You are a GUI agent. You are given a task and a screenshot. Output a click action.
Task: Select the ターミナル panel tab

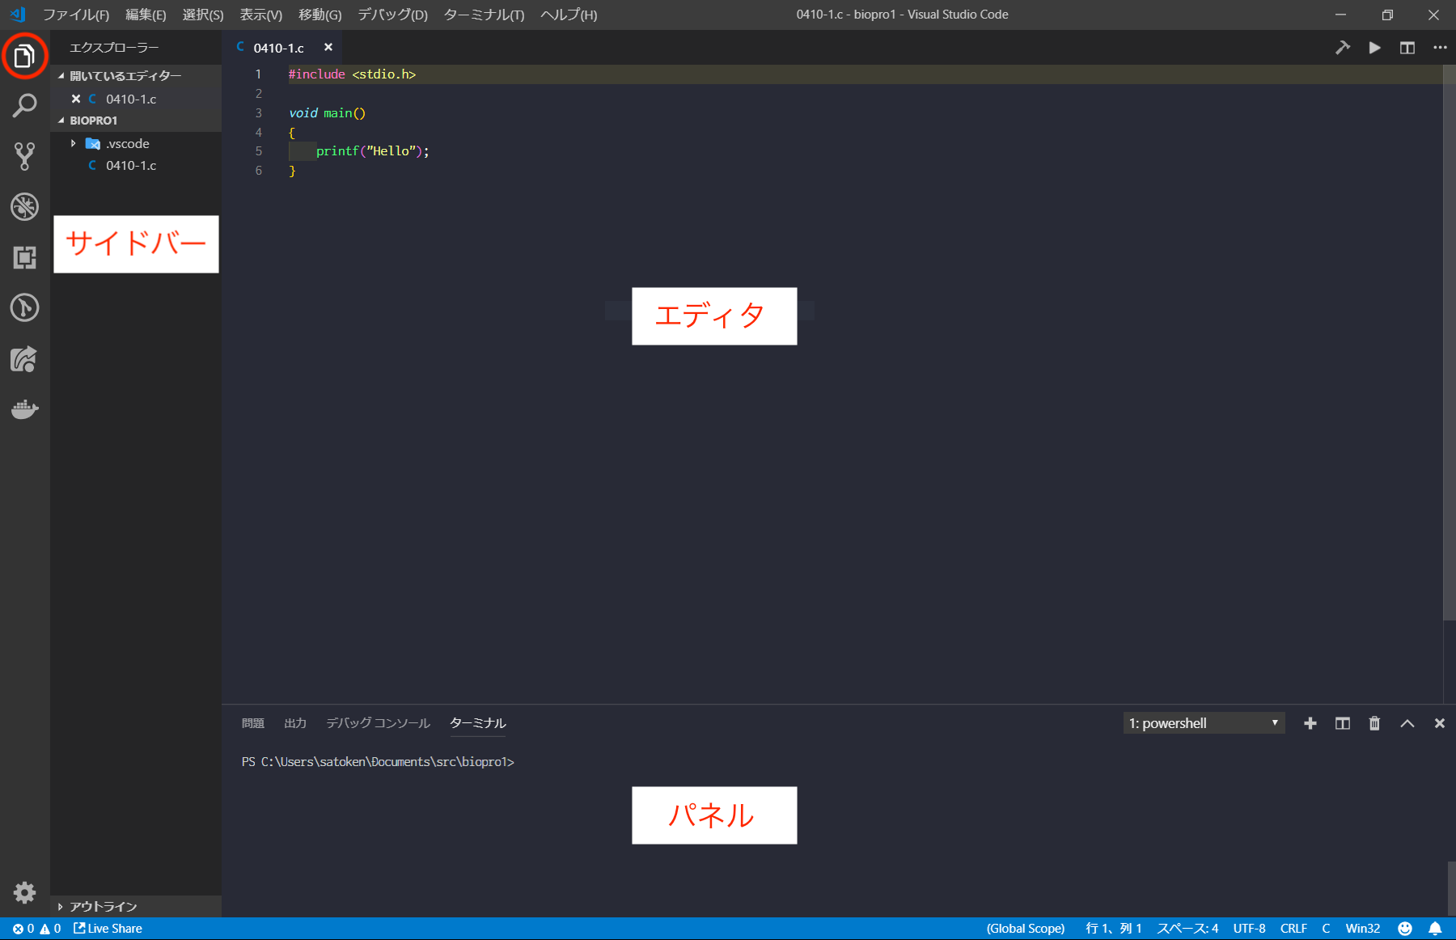point(478,723)
